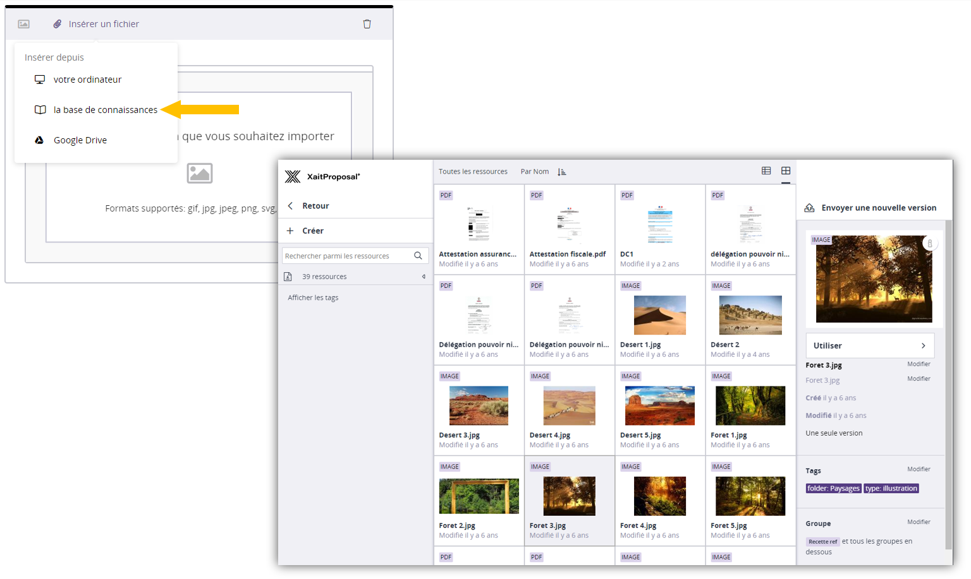Open the Par Nom sort dropdown
Screen dimensions: 971x579
[534, 172]
